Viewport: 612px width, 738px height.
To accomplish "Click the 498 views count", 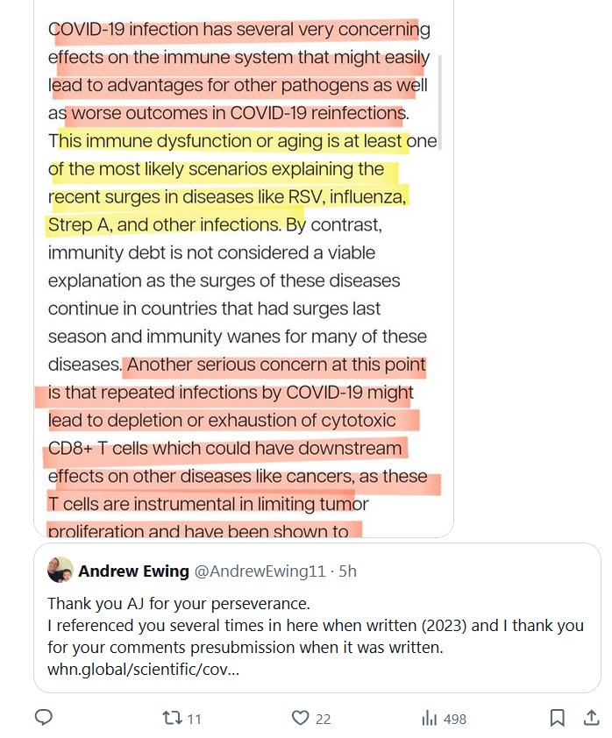I will pyautogui.click(x=455, y=719).
